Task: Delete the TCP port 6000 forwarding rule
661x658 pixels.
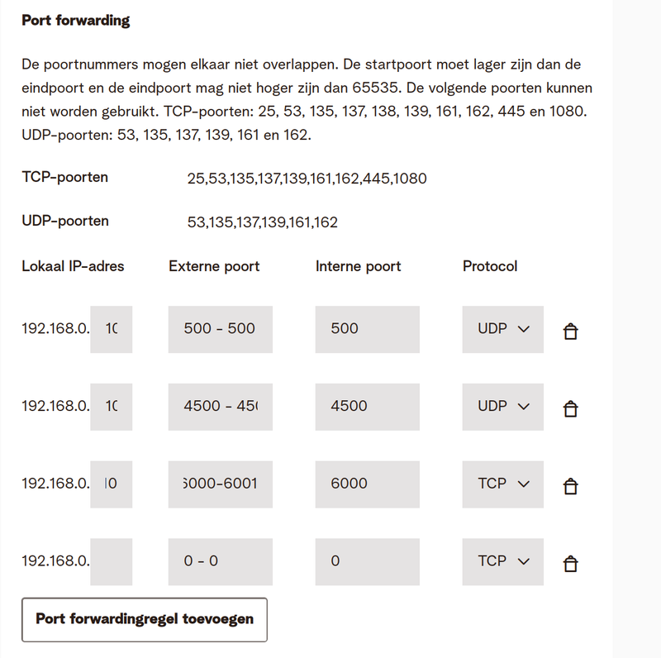Action: click(x=569, y=486)
